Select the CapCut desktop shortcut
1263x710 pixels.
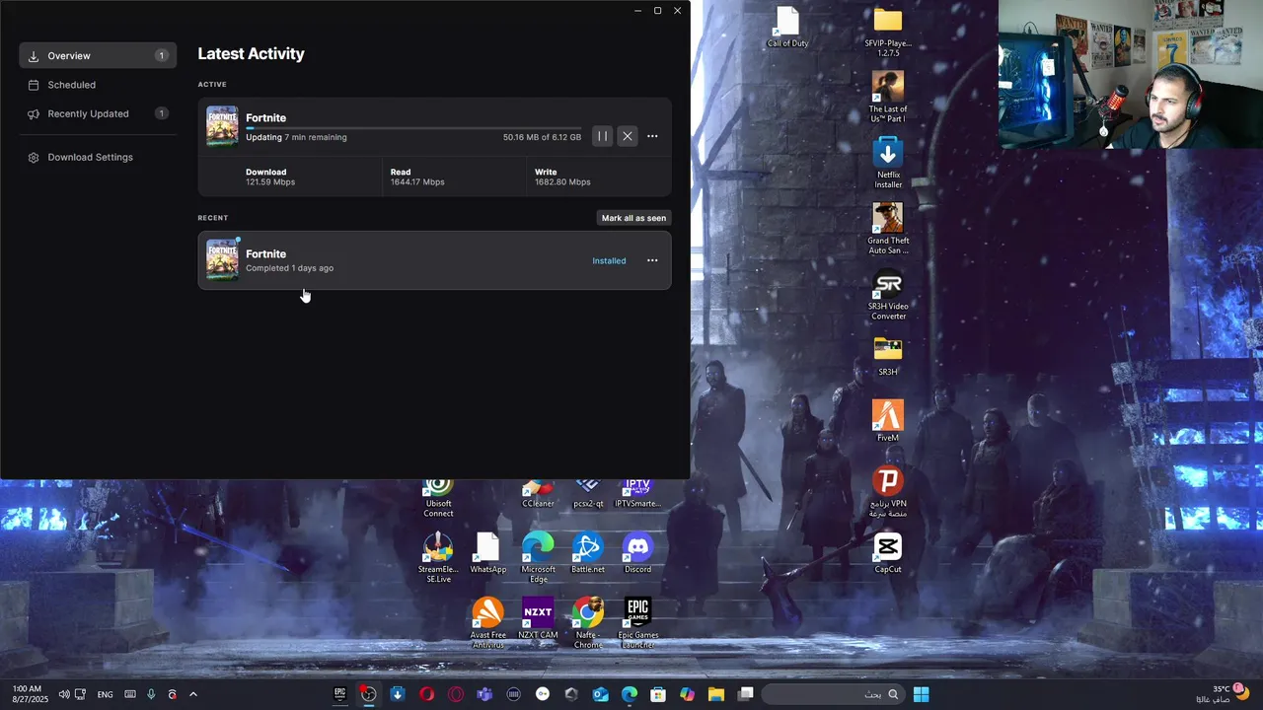point(888,552)
